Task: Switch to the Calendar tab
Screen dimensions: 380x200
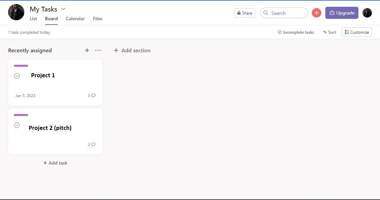Action: pos(75,19)
